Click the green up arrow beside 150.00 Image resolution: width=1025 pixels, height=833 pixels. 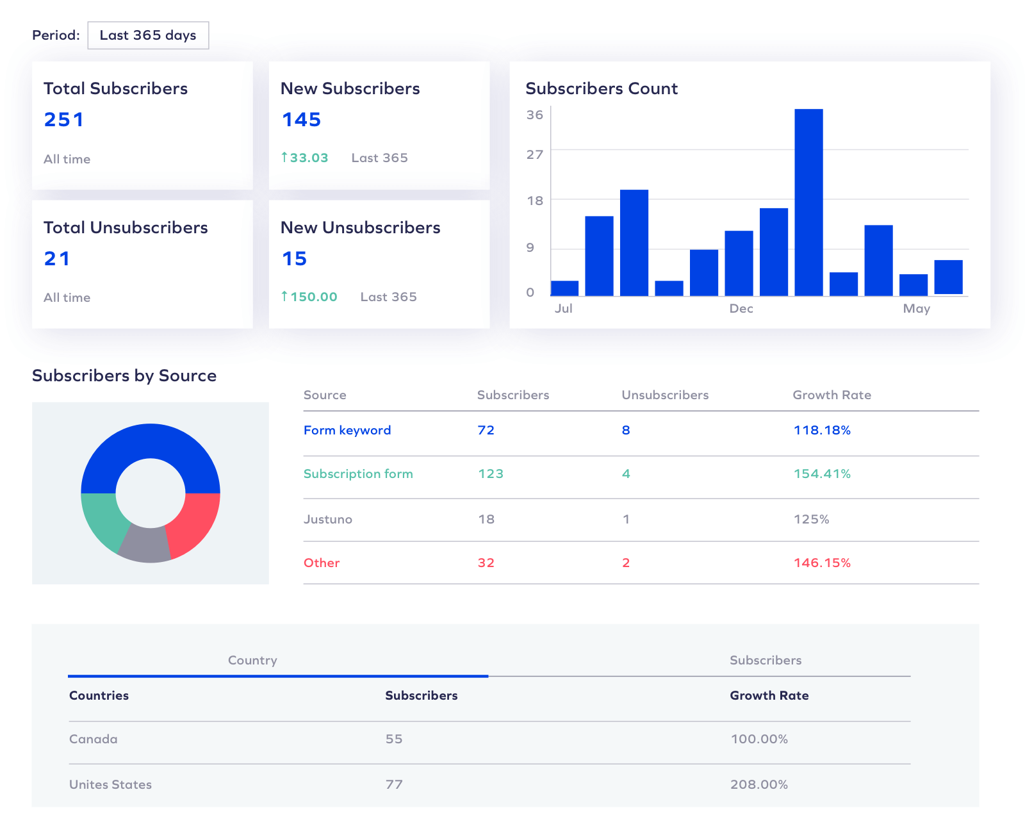(x=284, y=296)
